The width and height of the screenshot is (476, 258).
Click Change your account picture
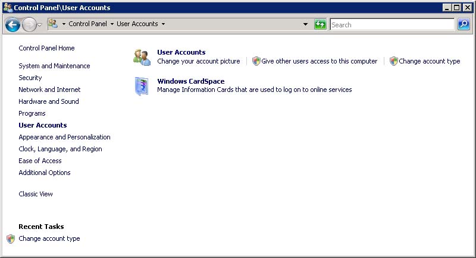click(199, 61)
